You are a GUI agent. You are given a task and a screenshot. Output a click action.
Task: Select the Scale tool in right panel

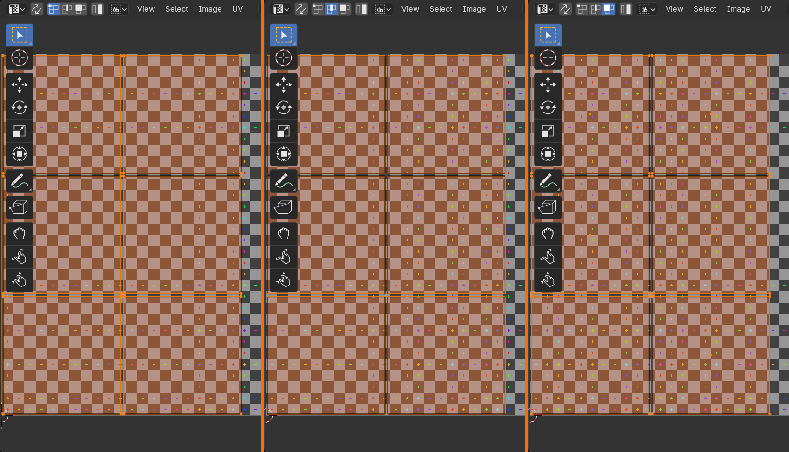(548, 131)
